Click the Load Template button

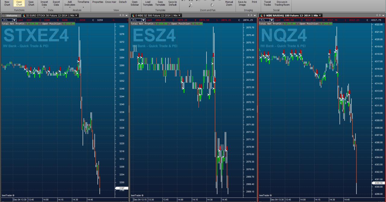[148, 3]
